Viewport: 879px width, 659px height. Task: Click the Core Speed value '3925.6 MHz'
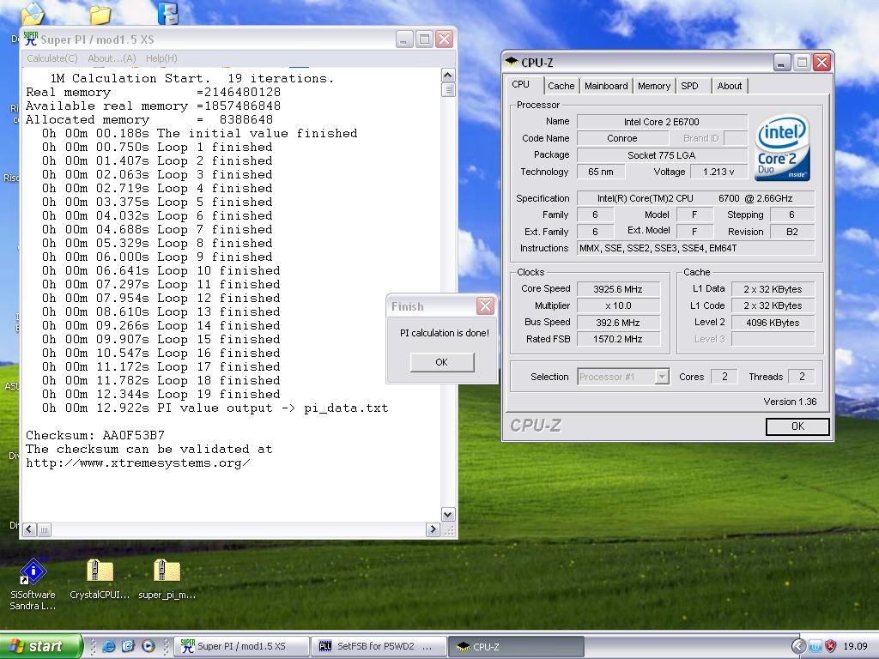(618, 289)
